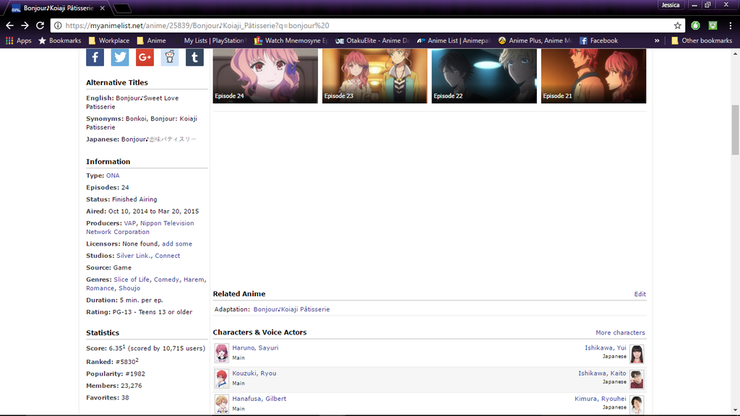Share the page on Tumblr

[x=194, y=58]
